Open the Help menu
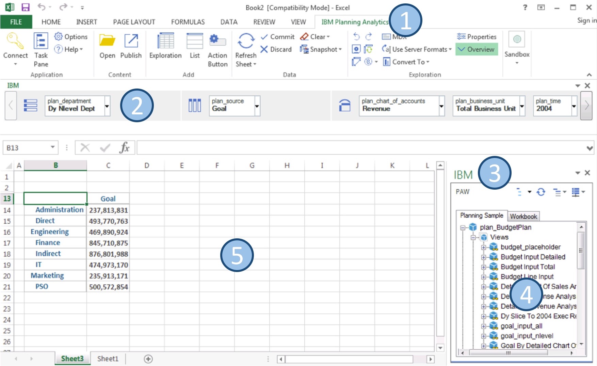This screenshot has height=366, width=597. tap(69, 49)
